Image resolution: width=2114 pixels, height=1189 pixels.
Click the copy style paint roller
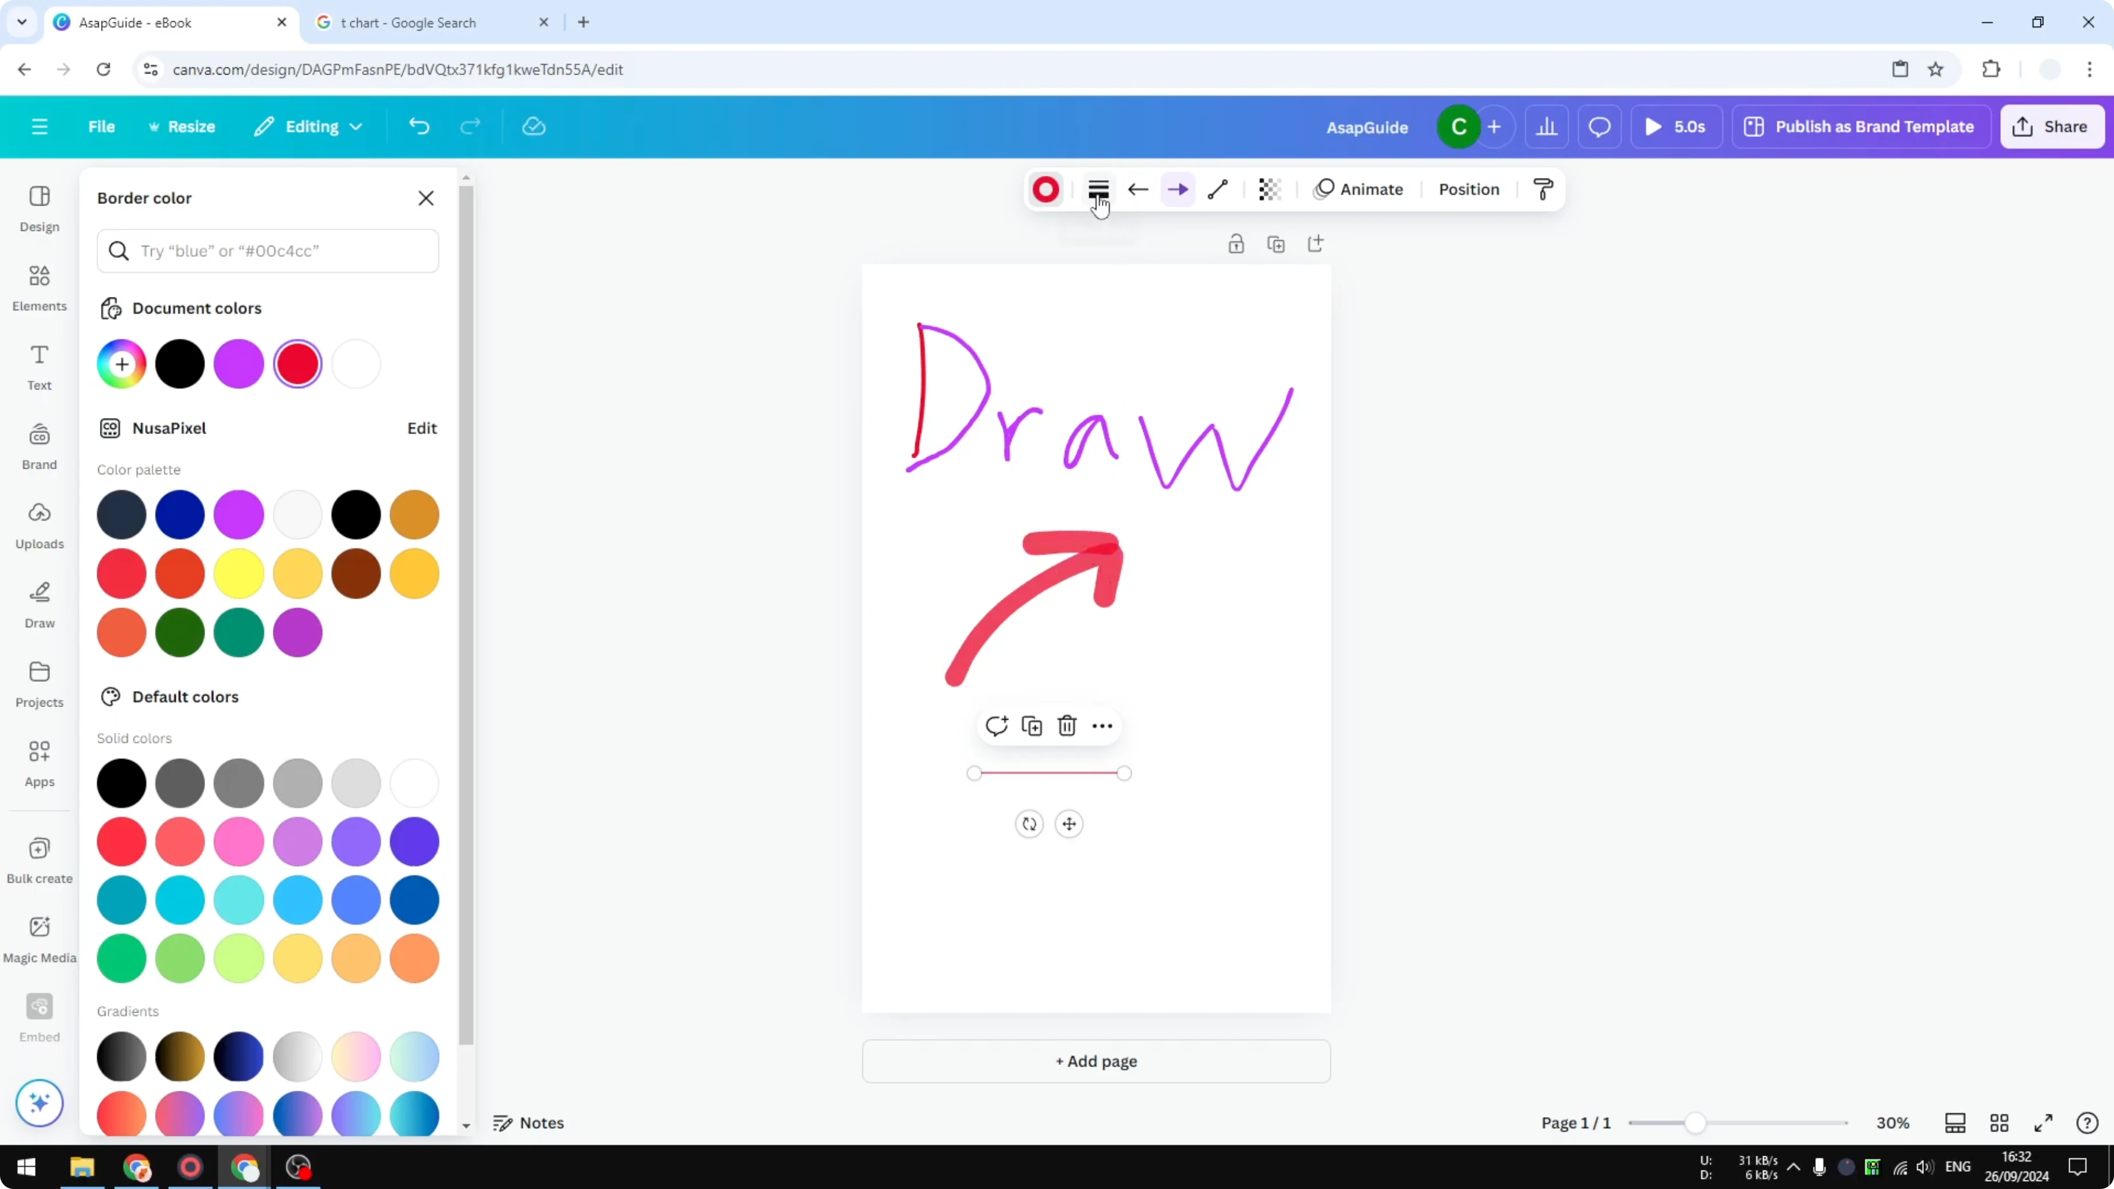[1543, 190]
